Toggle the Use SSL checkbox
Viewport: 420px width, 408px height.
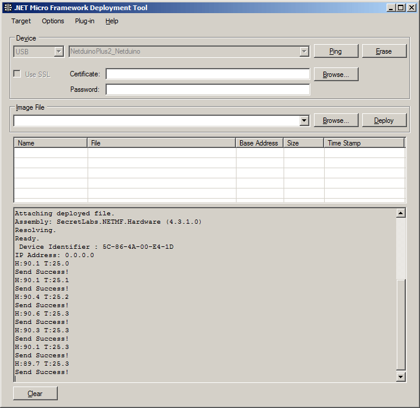[17, 74]
